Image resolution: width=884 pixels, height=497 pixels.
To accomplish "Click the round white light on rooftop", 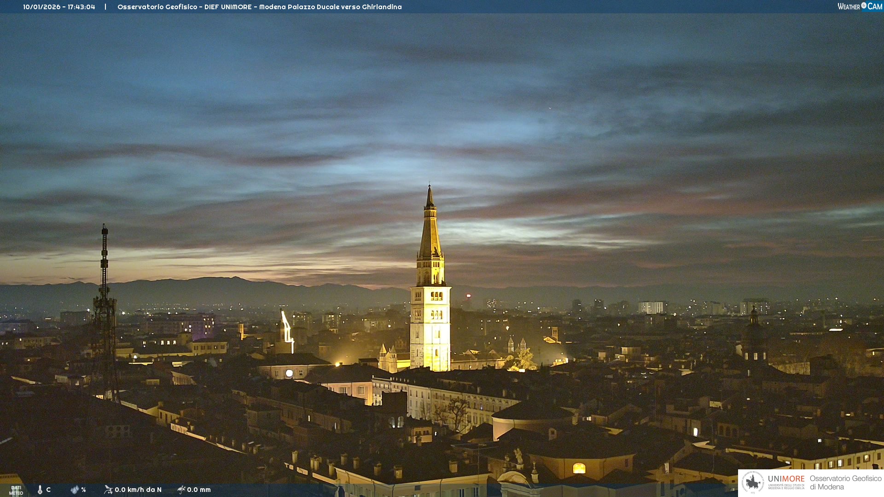I will (289, 373).
